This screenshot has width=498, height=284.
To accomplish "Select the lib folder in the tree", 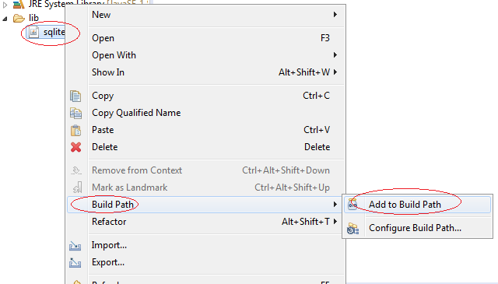I will pyautogui.click(x=33, y=18).
